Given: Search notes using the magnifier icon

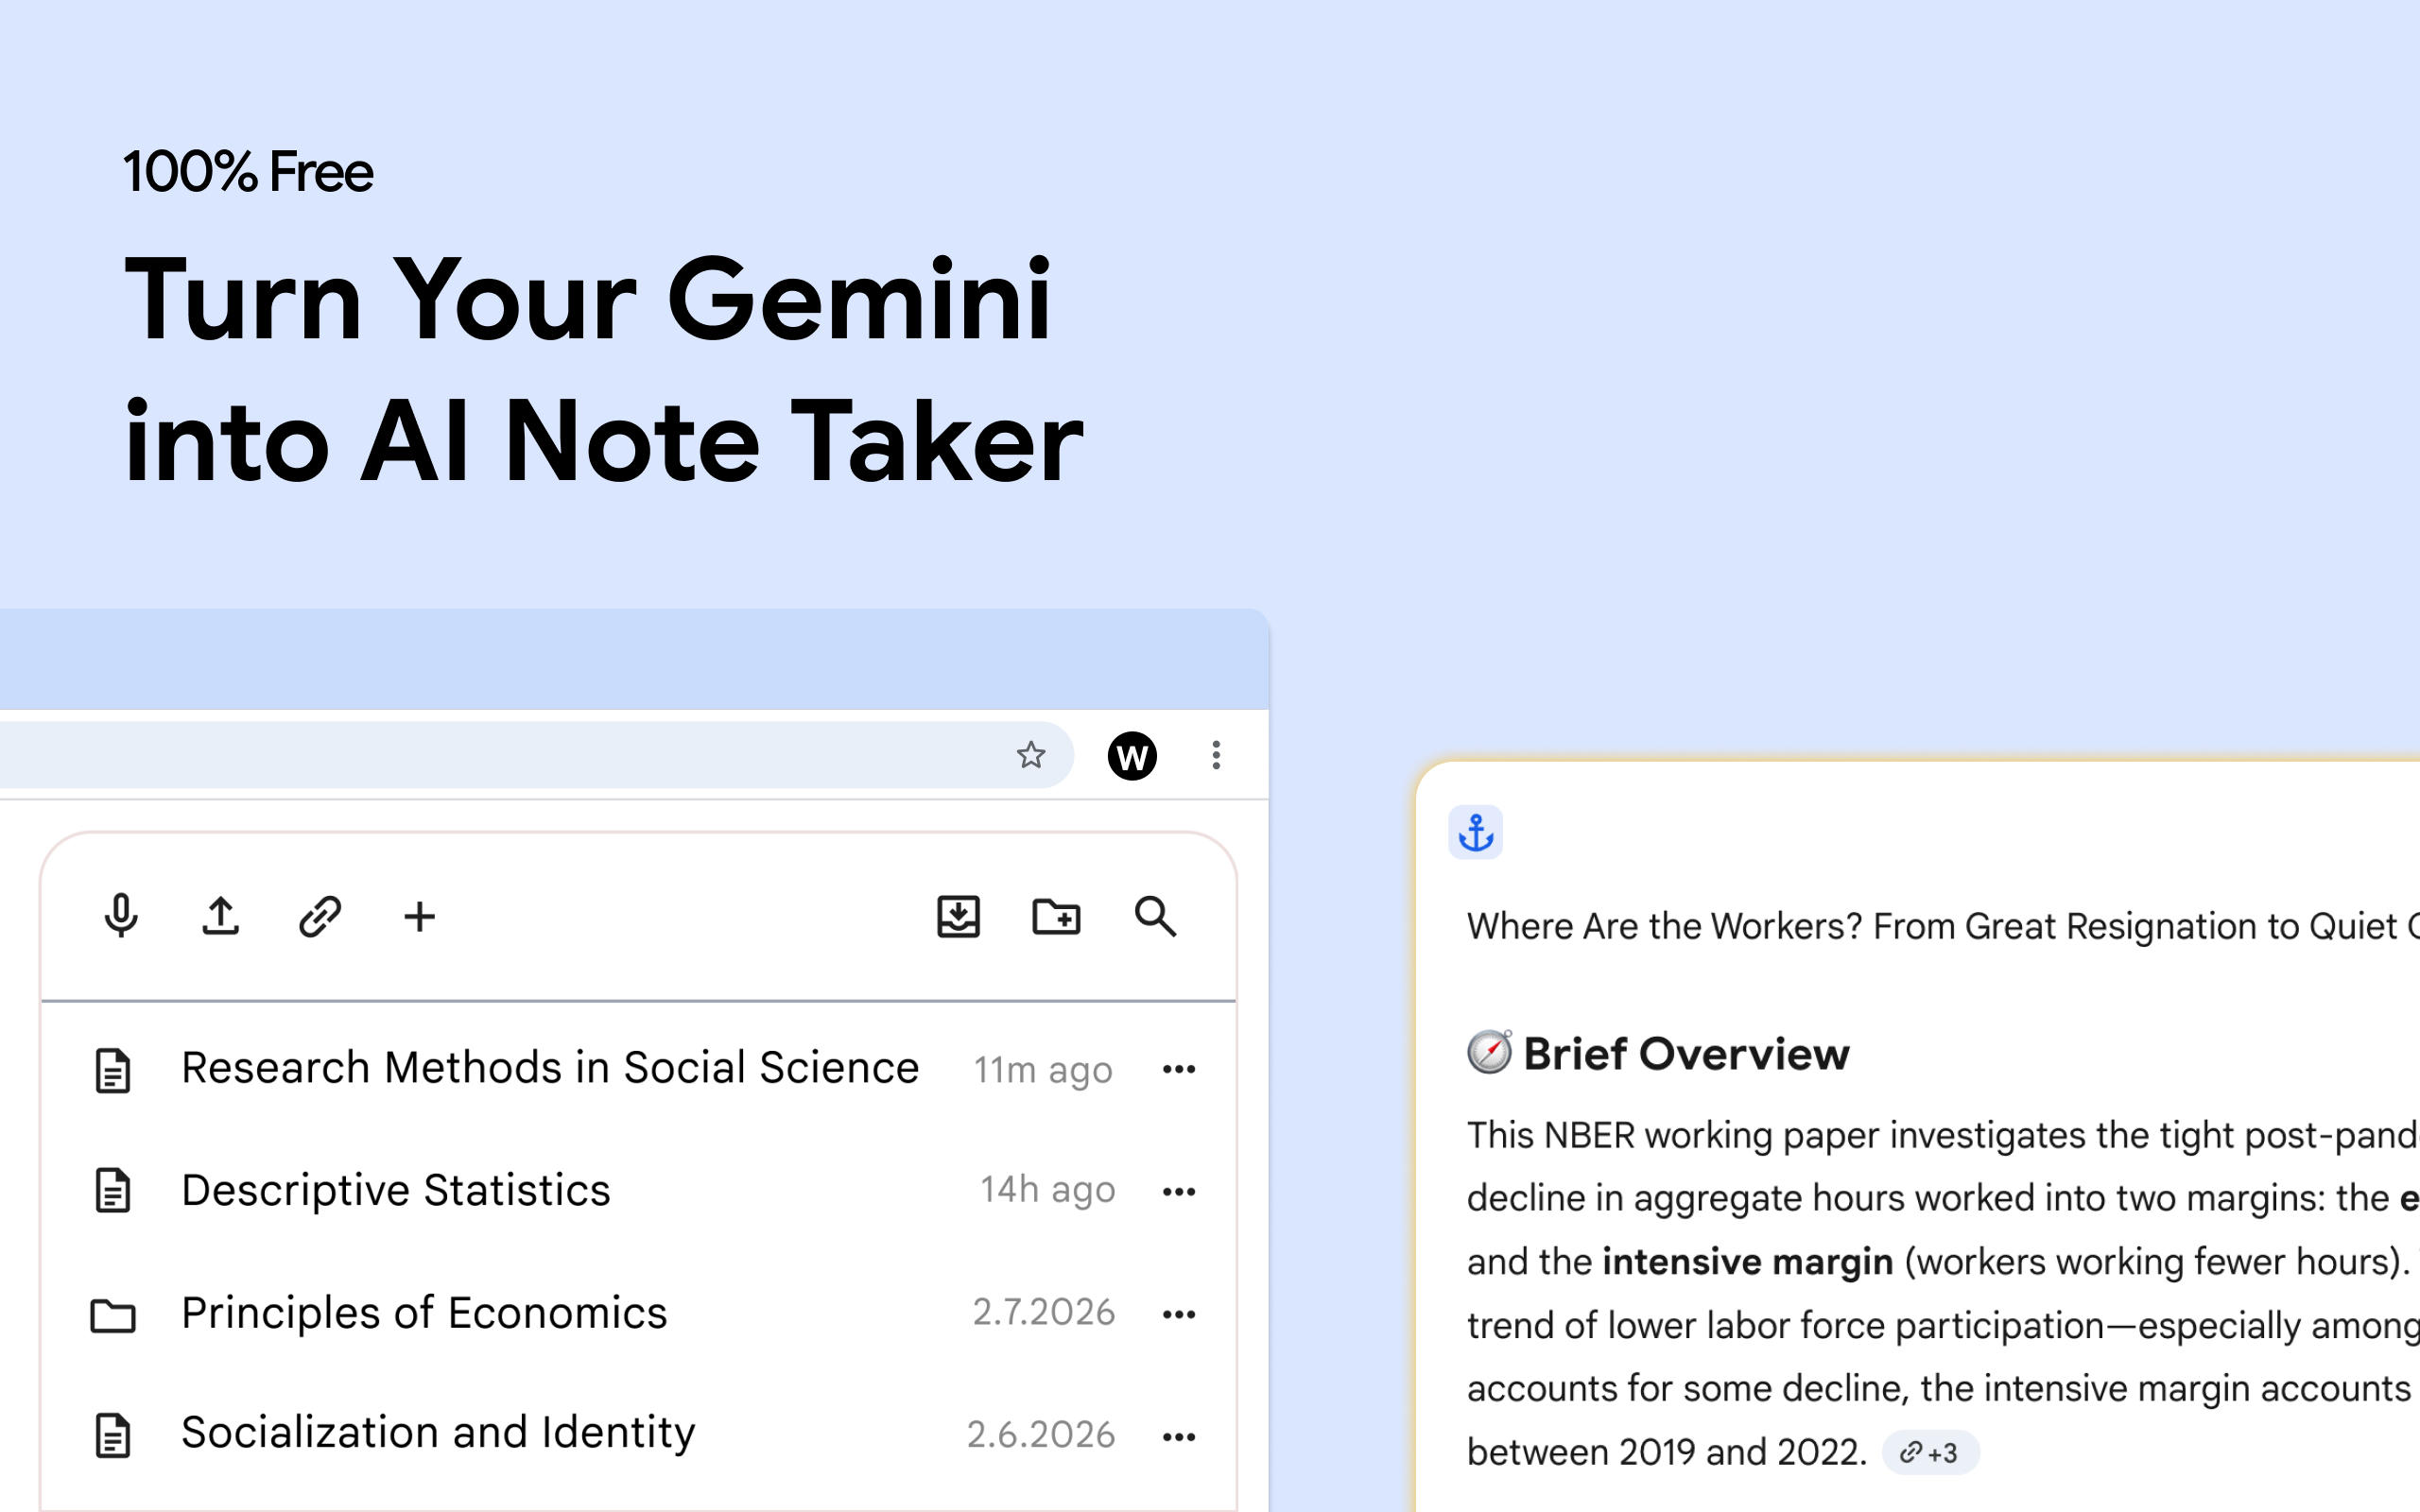Looking at the screenshot, I should point(1155,917).
